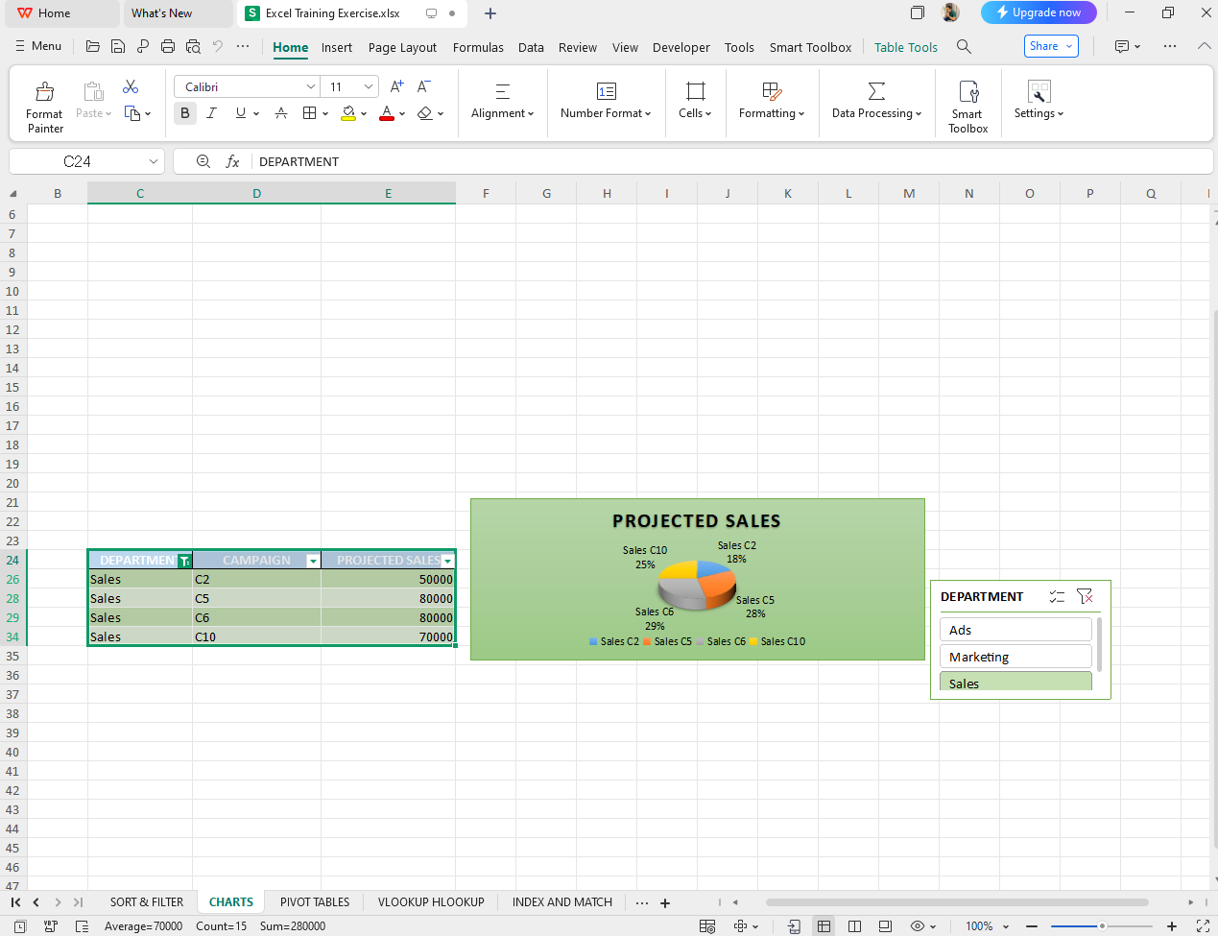Viewport: 1218px width, 936px height.
Task: Click the Cut scissors icon
Action: point(131,87)
